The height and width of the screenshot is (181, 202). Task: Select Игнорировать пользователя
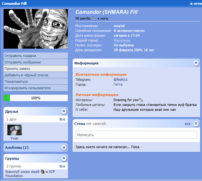36,88
